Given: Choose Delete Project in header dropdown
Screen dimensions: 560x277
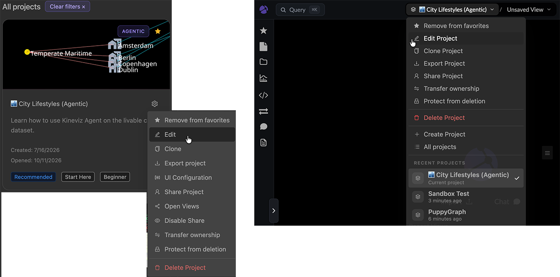Looking at the screenshot, I should (466, 118).
